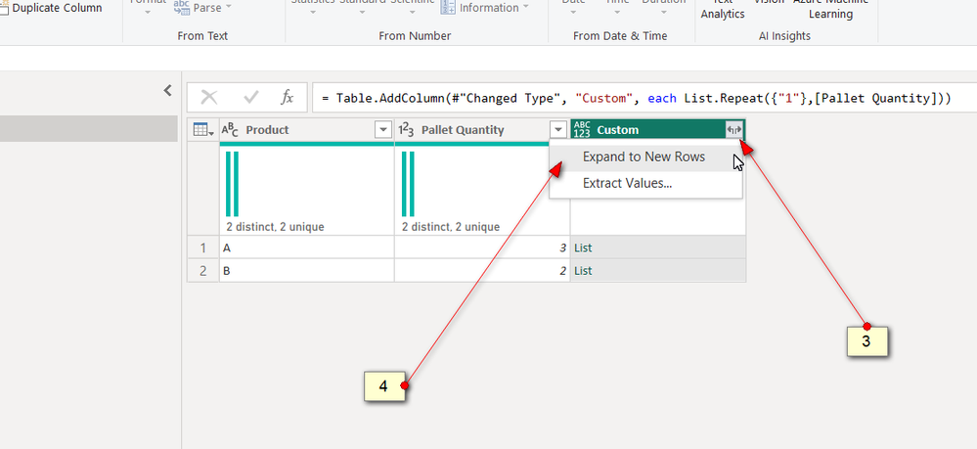Select the Pallet Quantity cell with value 3
977x449 pixels.
[x=482, y=247]
